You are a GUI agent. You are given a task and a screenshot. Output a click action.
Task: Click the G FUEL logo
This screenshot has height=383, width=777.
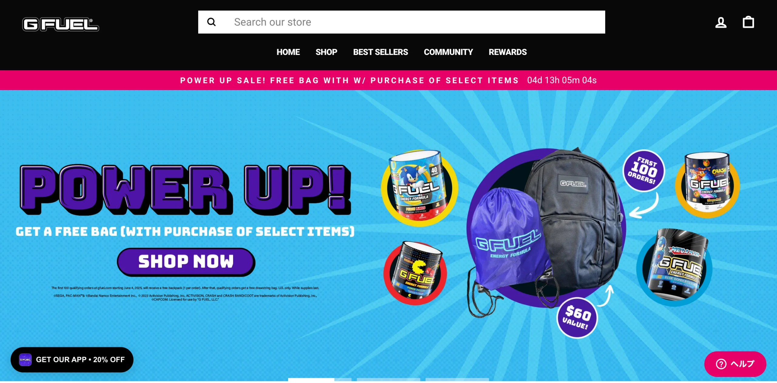[61, 25]
